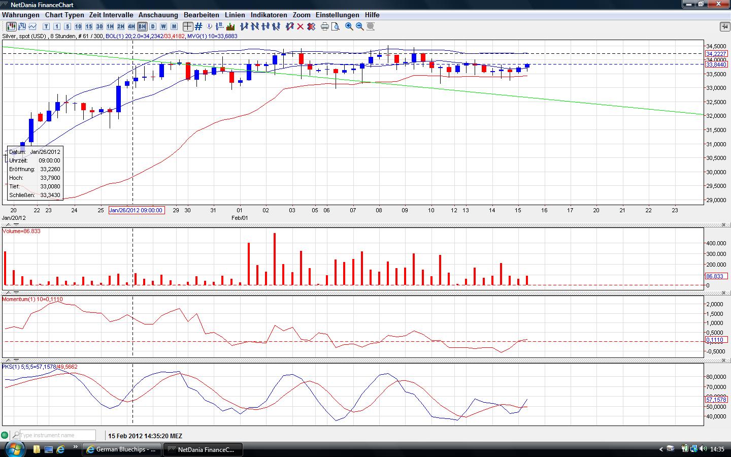Image resolution: width=731 pixels, height=457 pixels.
Task: Select the candlestick chart type icon
Action: pyautogui.click(x=11, y=26)
